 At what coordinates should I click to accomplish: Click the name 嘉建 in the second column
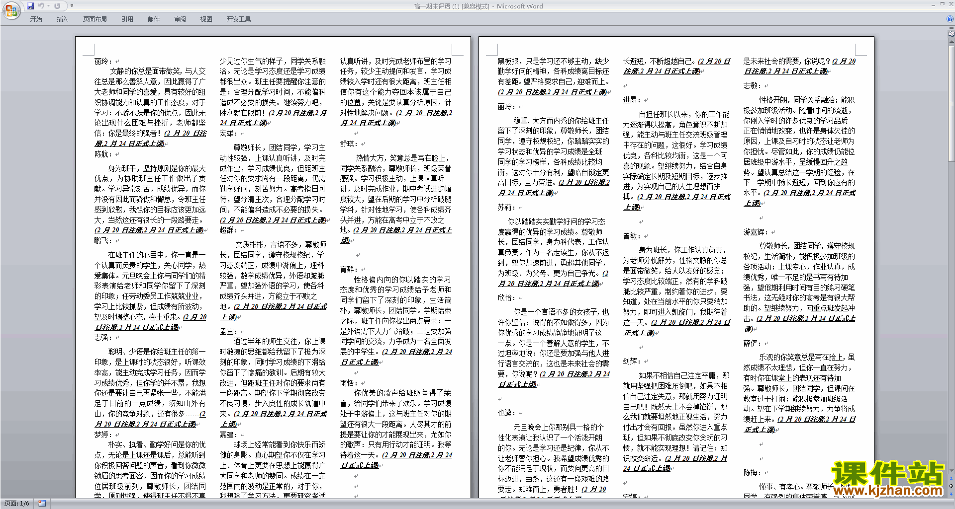pos(226,434)
